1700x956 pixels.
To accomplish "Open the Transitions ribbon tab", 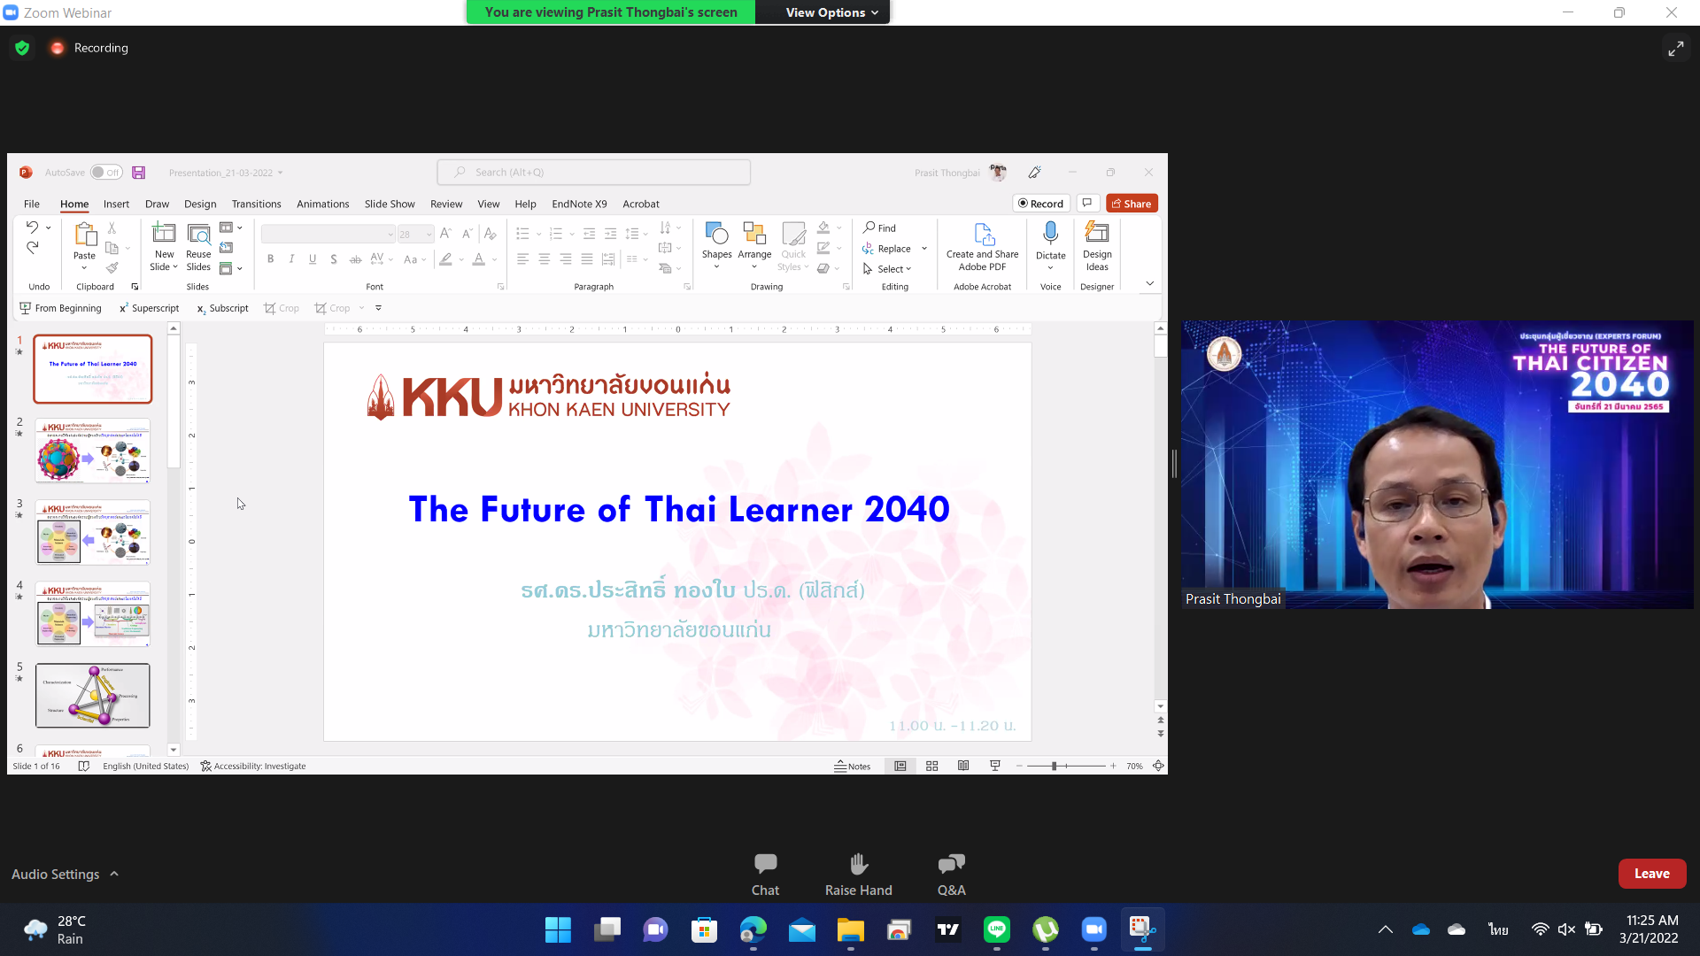I will (x=256, y=204).
